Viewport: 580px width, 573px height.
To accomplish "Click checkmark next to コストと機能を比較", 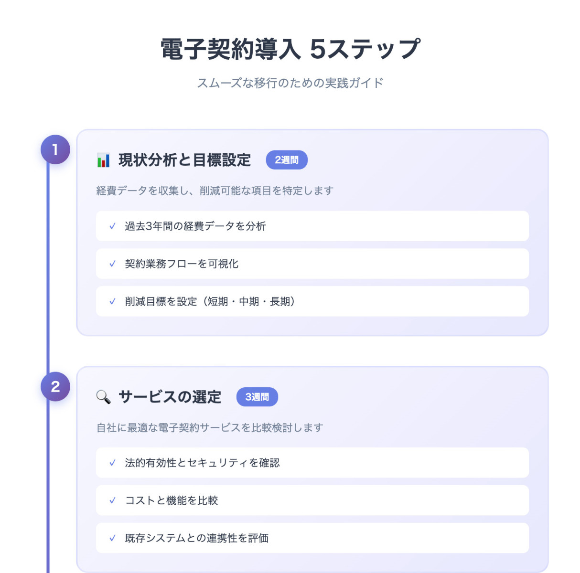I will click(113, 500).
